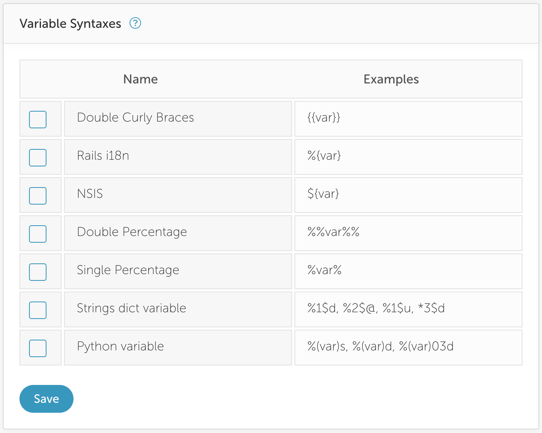The height and width of the screenshot is (433, 542).
Task: Click the Examples column header
Action: [391, 79]
